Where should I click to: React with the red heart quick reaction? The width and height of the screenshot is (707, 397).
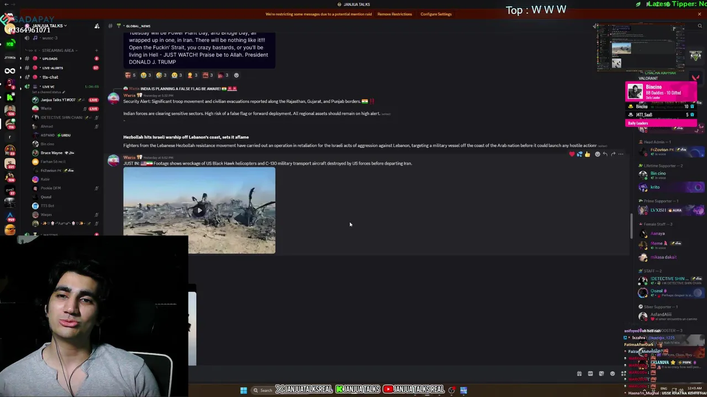[572, 154]
